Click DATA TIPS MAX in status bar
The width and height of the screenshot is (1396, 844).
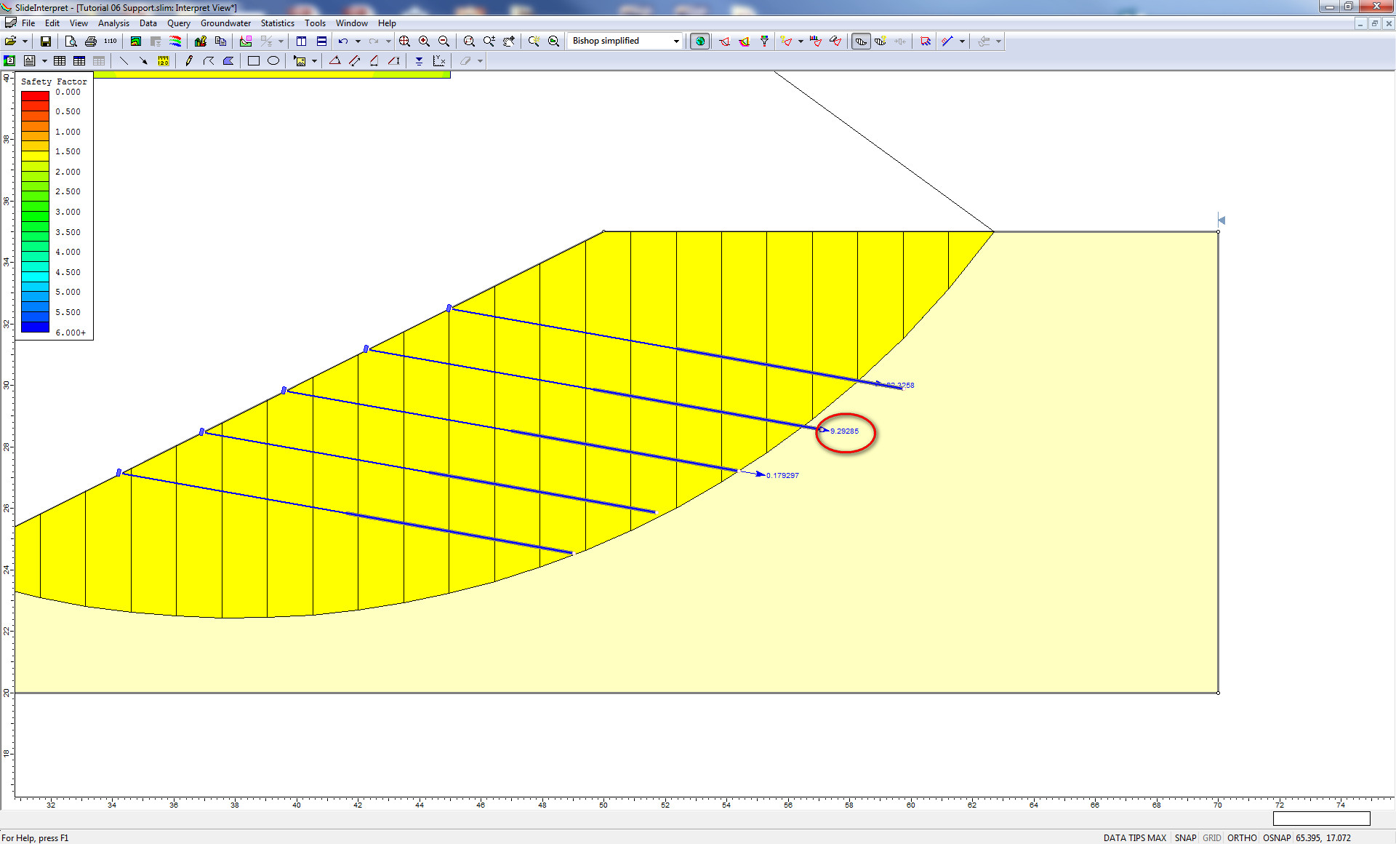click(x=1134, y=837)
